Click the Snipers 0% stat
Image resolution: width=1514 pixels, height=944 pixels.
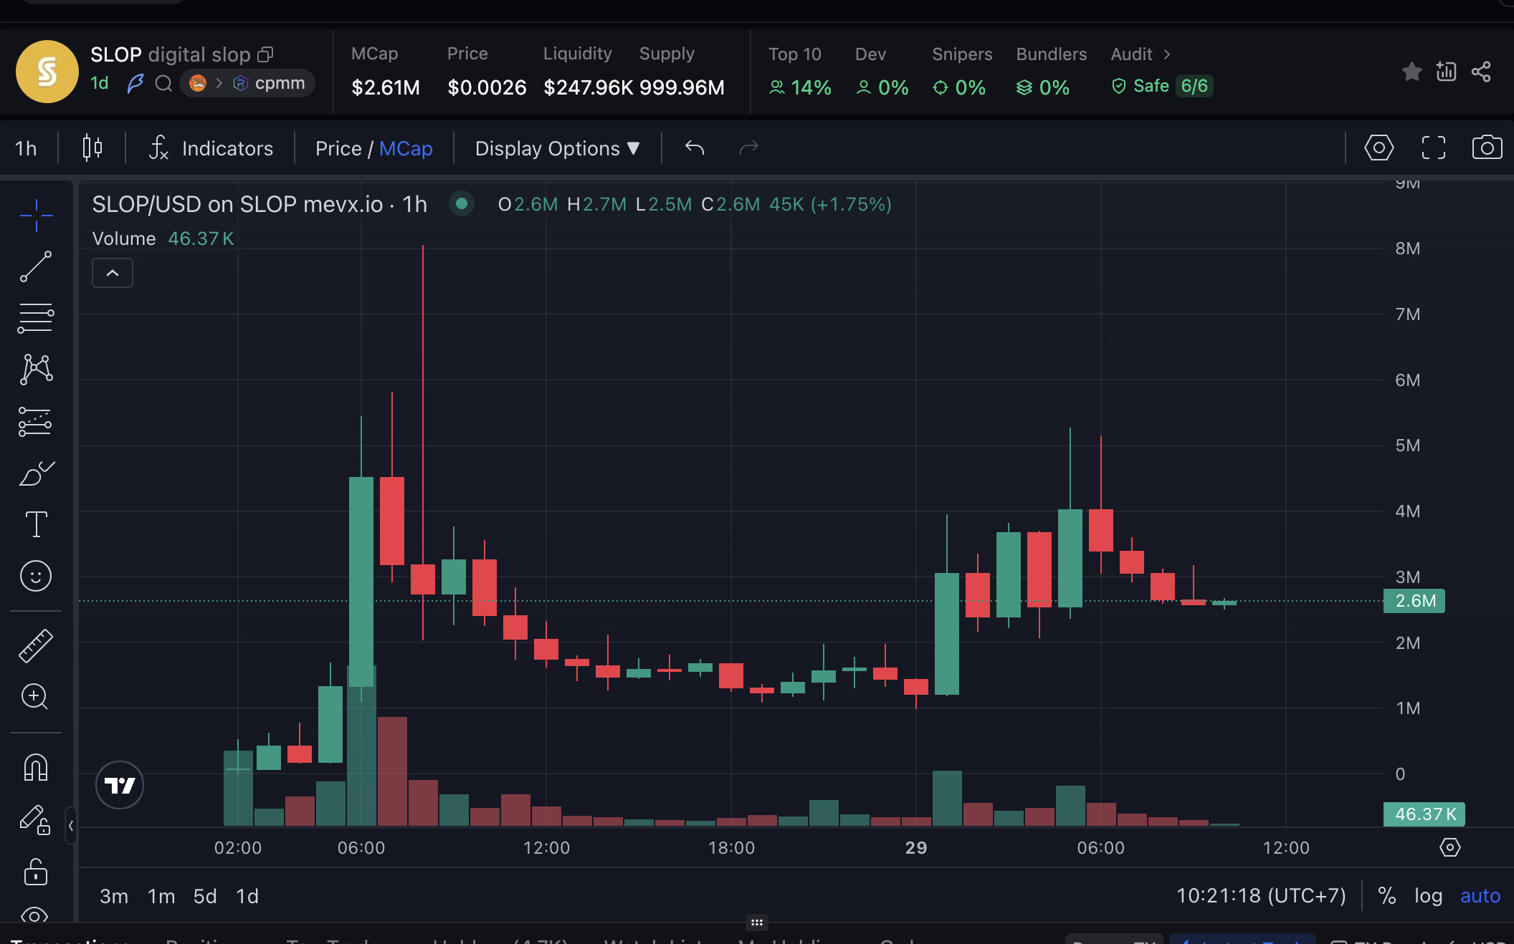pos(962,72)
